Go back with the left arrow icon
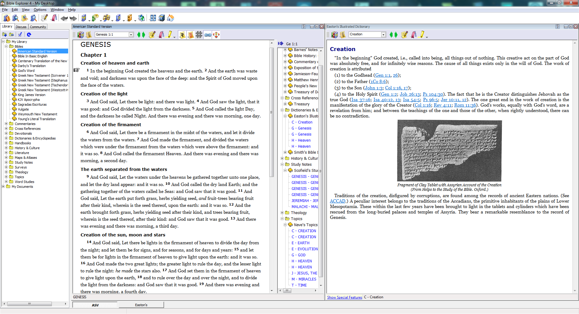 click(x=64, y=18)
